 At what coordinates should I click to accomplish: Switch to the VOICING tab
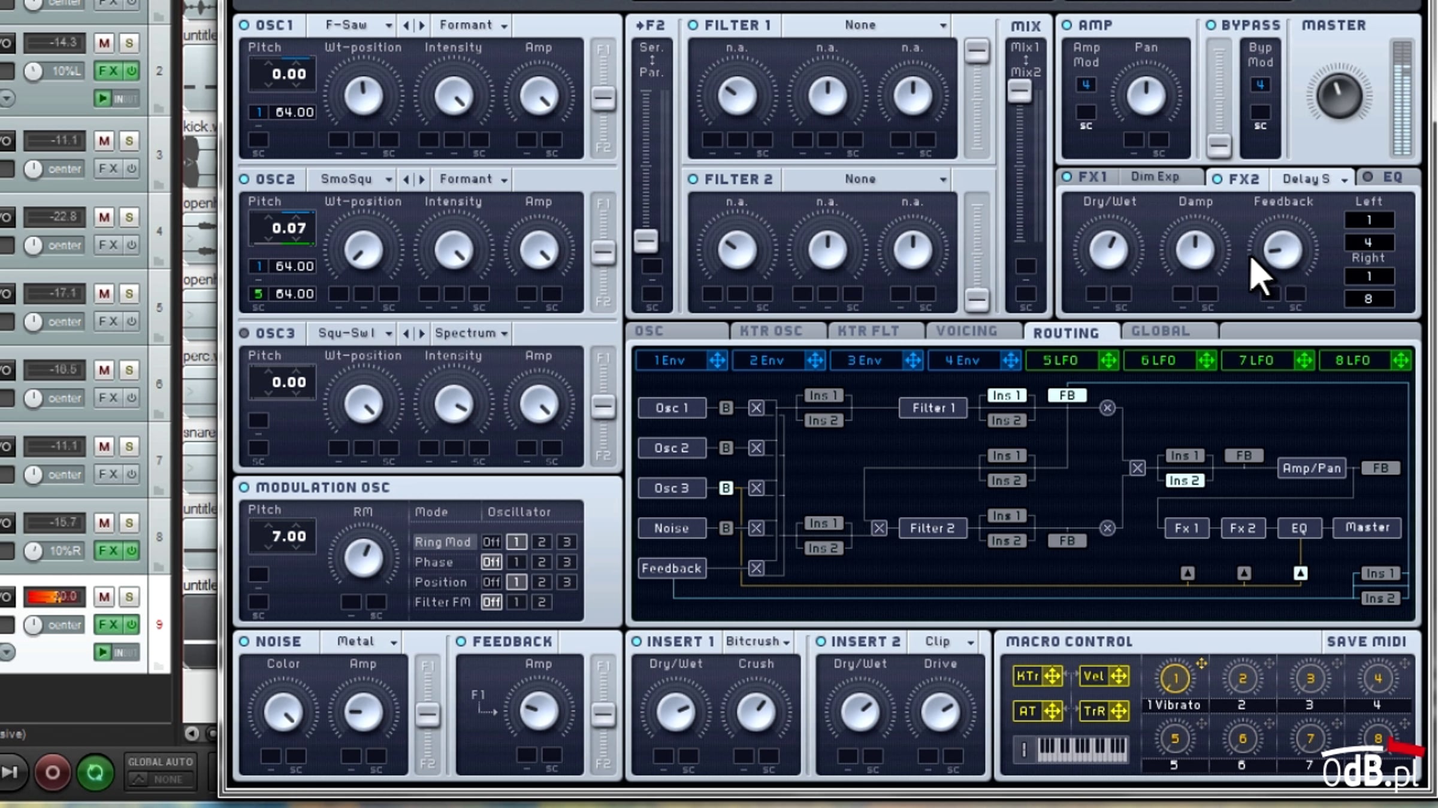point(966,331)
